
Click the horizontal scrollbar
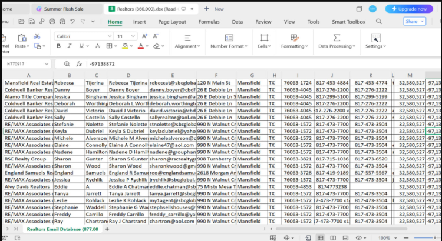coord(341,229)
